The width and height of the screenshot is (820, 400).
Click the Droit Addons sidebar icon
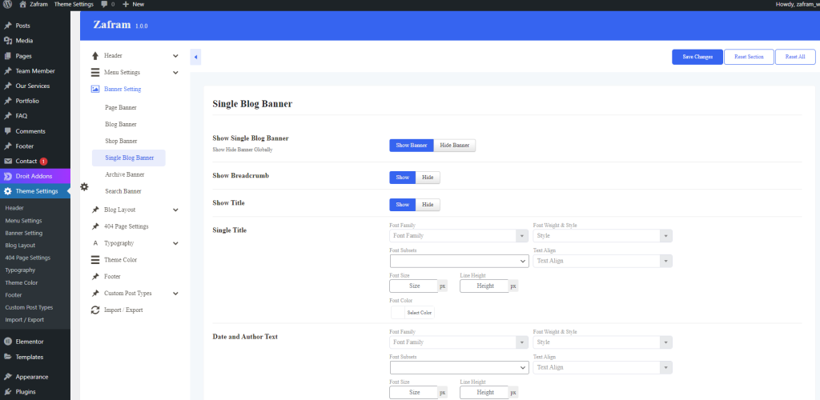[8, 176]
